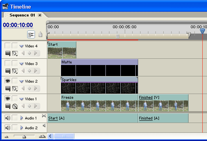
Task: Select the Sequence 01 tab
Action: 22,15
